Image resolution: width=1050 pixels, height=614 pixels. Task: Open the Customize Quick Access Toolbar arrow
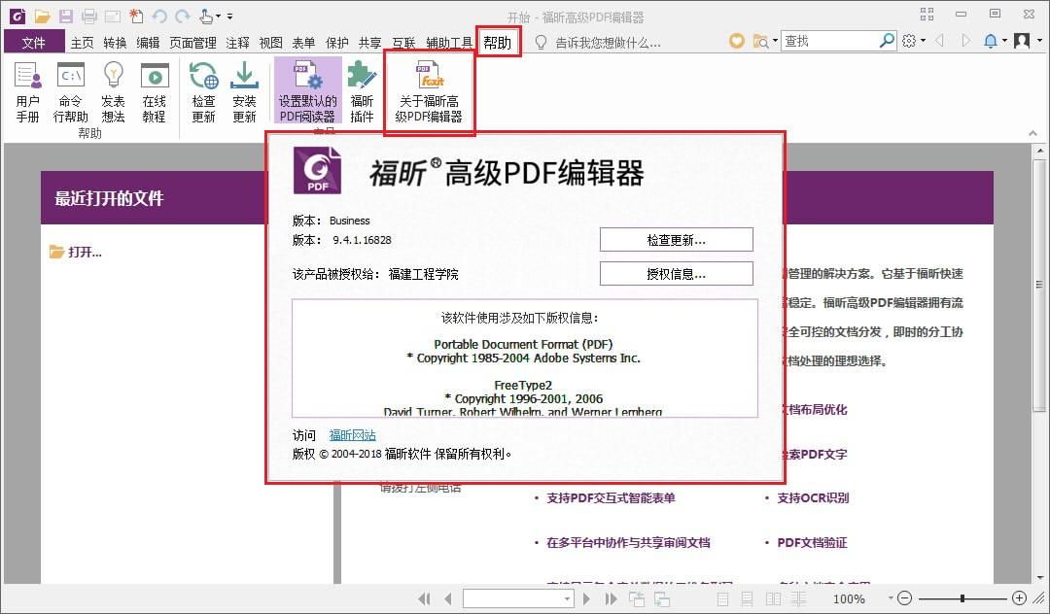(x=229, y=17)
